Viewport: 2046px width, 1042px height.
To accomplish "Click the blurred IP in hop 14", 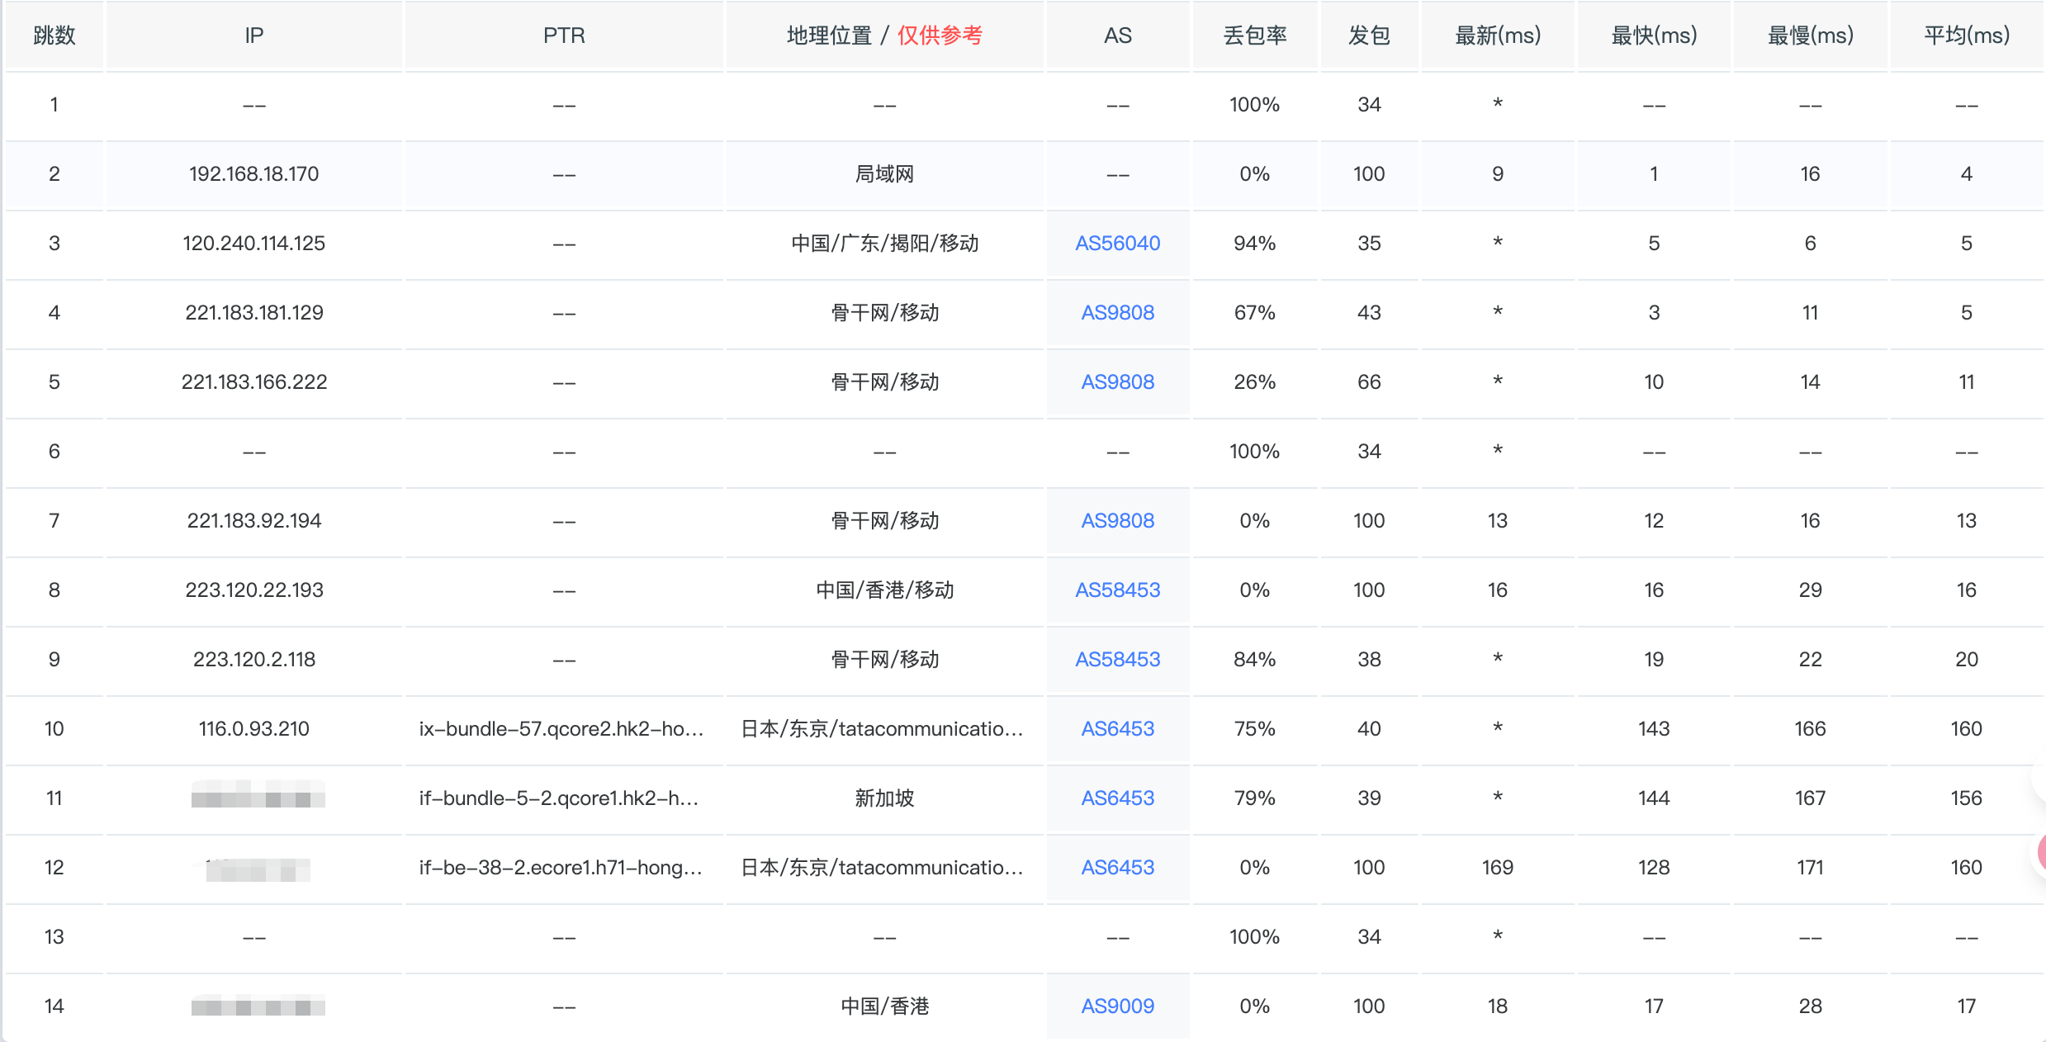I will [258, 1006].
